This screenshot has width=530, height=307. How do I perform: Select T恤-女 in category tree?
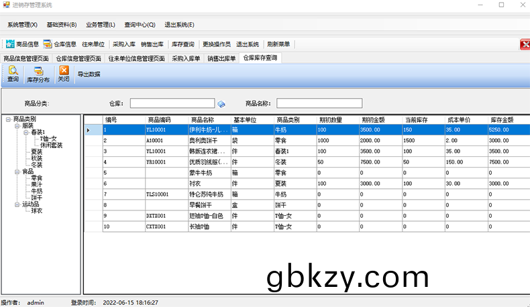coord(48,139)
